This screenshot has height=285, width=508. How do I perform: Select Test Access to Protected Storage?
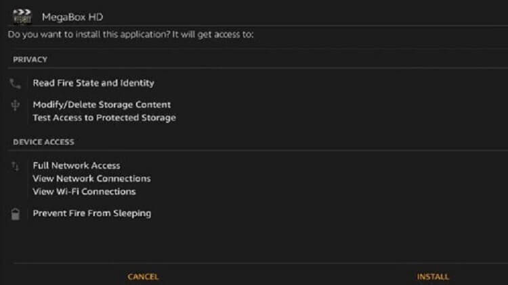click(104, 118)
